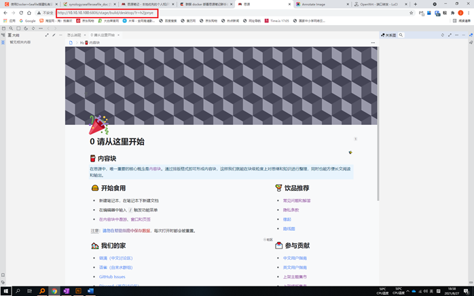Open the Windows Start menu
Screen dimensions: 474x296
tap(5, 291)
